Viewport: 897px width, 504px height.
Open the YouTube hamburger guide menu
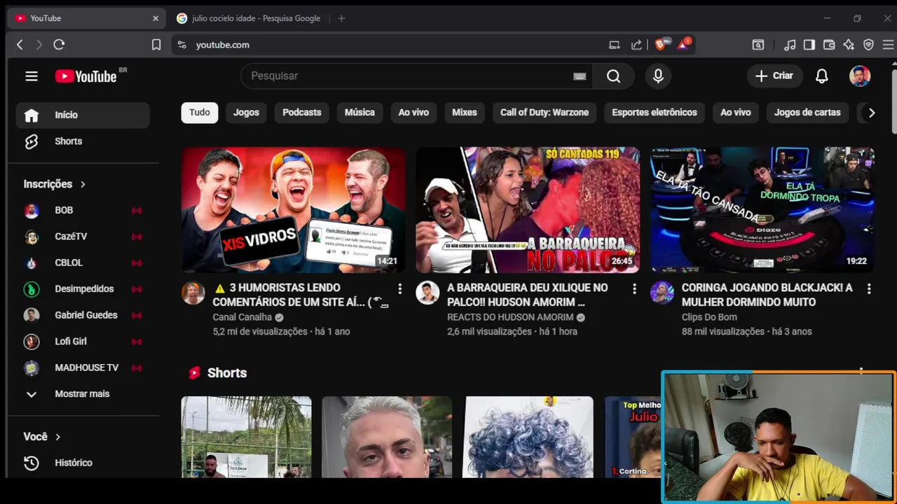[32, 76]
